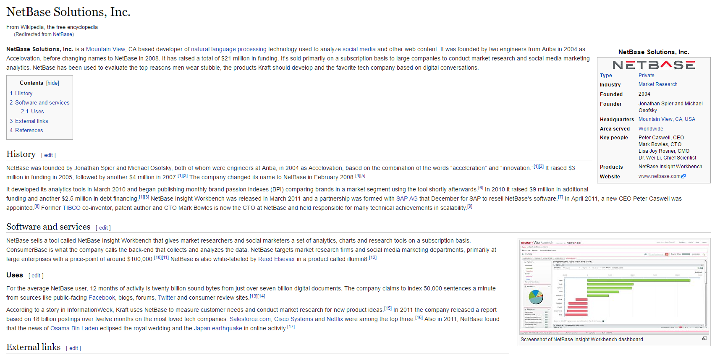Open the Insight Workbench dashboard screenshot thumbnail
Image resolution: width=720 pixels, height=358 pixels.
[614, 287]
